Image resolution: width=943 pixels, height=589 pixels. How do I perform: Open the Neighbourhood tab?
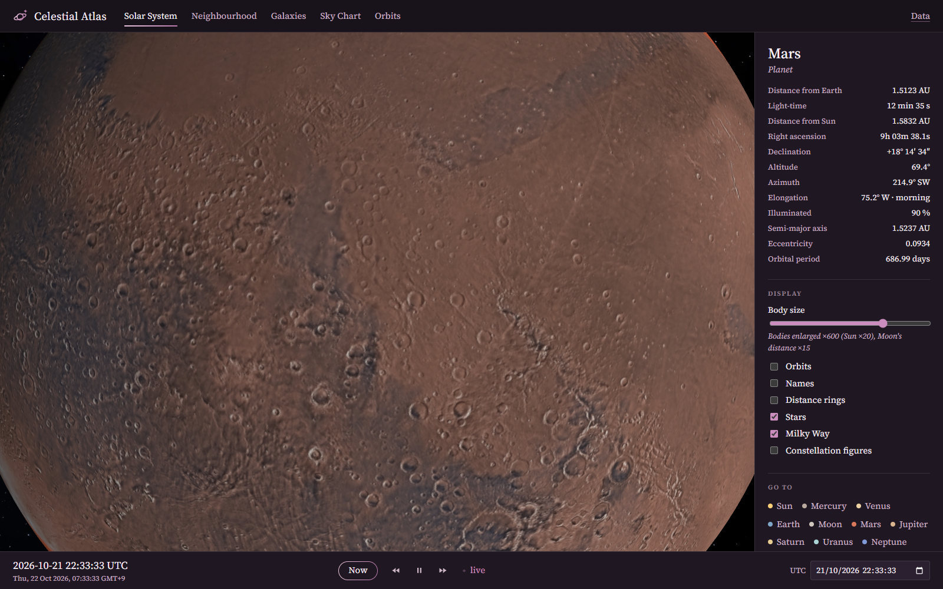pos(224,16)
